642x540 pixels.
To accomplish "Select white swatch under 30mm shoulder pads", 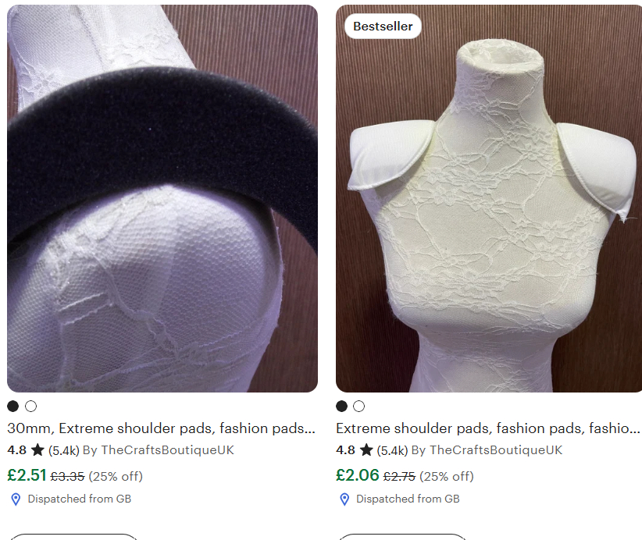I will pyautogui.click(x=30, y=407).
